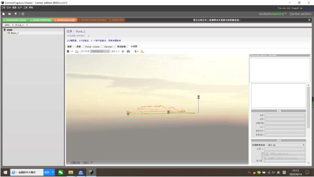The height and width of the screenshot is (177, 314).
Task: Click the zoom-to-fit home icon in 3D toolbar
Action: [77, 52]
